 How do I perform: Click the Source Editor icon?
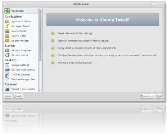pos(7,36)
